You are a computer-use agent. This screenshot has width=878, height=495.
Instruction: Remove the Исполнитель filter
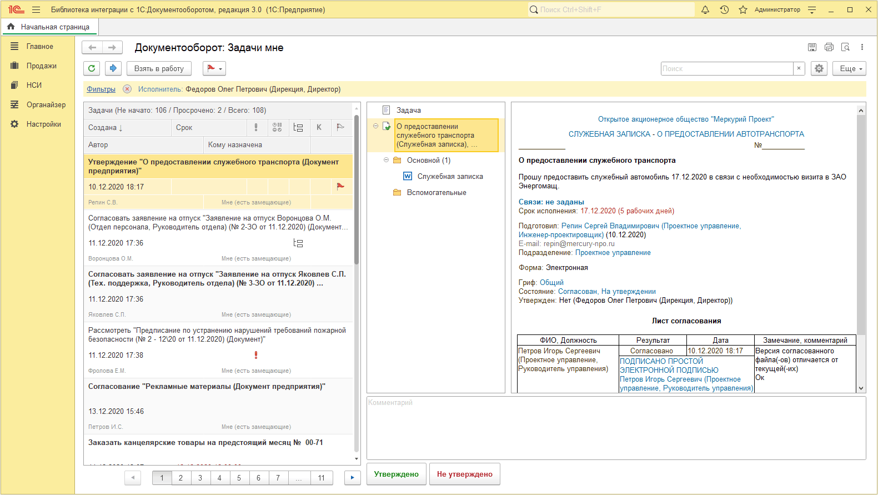[127, 89]
